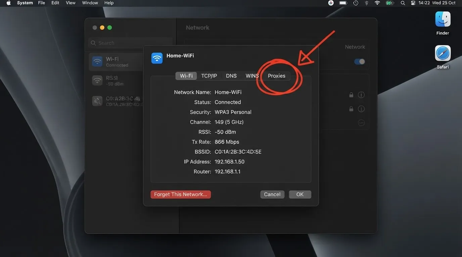Click the WPA3 Personal security value
This screenshot has height=257, width=462.
(x=233, y=112)
